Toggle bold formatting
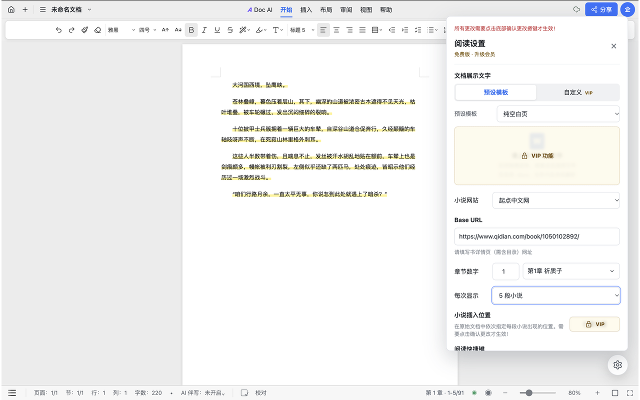This screenshot has height=400, width=640. [191, 30]
